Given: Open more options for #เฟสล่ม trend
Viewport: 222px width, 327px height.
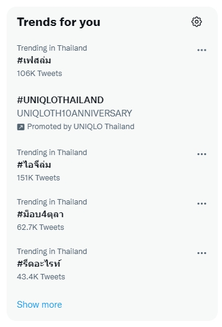Looking at the screenshot, I should click(201, 50).
